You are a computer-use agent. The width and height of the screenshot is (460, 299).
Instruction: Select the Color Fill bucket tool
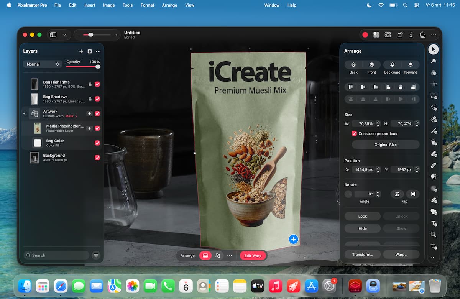pos(434,142)
